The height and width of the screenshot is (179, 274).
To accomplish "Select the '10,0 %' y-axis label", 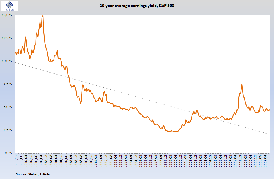I will [7, 61].
